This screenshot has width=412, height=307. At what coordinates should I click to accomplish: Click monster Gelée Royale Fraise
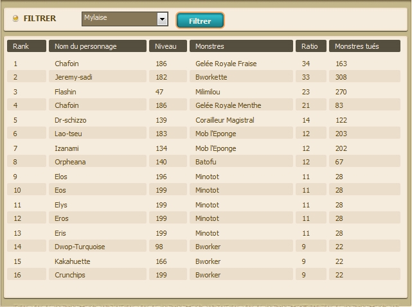(226, 64)
